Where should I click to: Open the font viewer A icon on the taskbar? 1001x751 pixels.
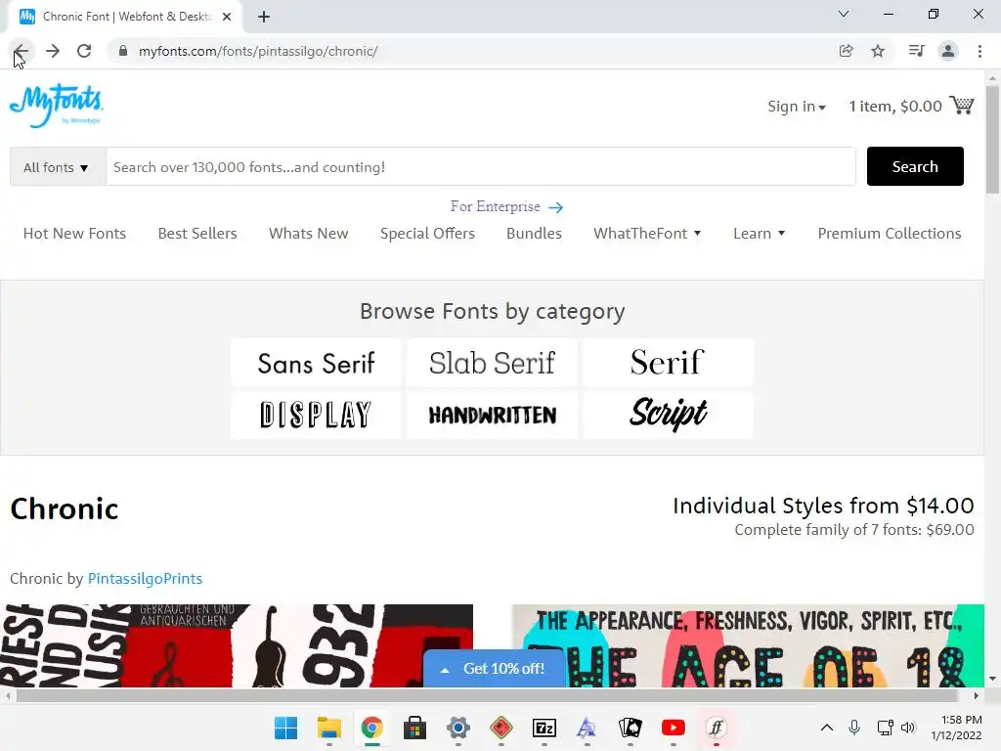[x=588, y=728]
